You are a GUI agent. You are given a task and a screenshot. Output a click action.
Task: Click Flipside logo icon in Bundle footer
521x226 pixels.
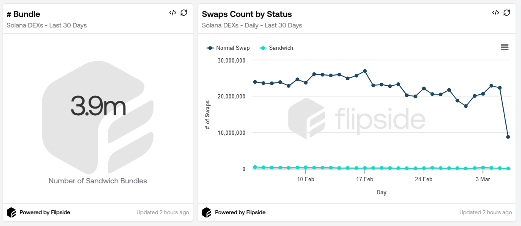[x=11, y=212]
